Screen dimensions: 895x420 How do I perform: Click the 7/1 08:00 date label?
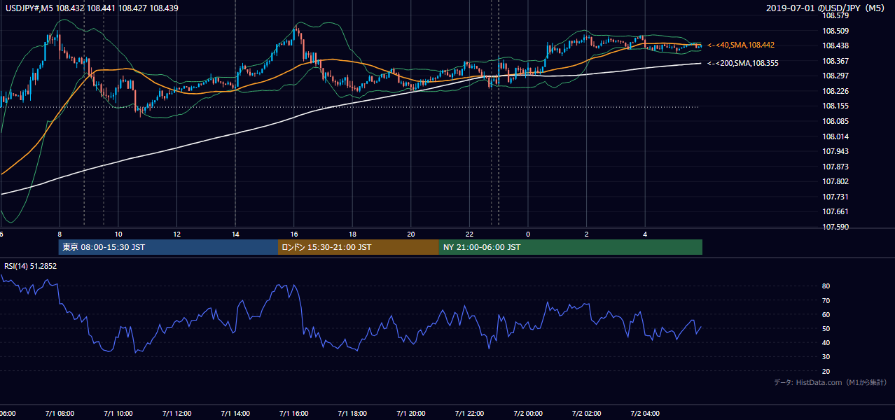point(60,414)
